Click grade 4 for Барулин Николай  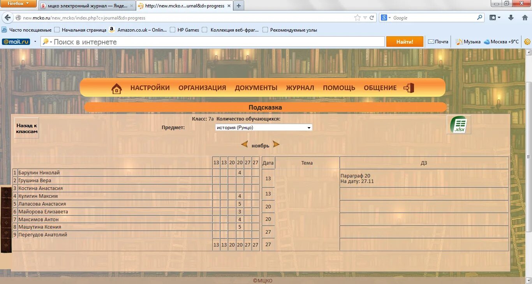pyautogui.click(x=240, y=173)
